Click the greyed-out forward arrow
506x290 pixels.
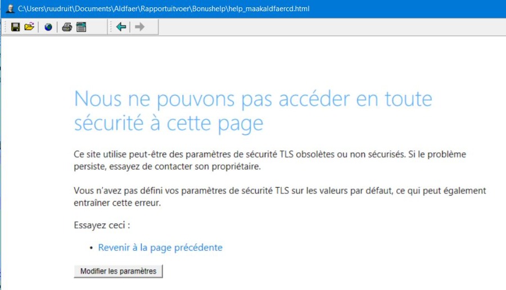point(139,27)
